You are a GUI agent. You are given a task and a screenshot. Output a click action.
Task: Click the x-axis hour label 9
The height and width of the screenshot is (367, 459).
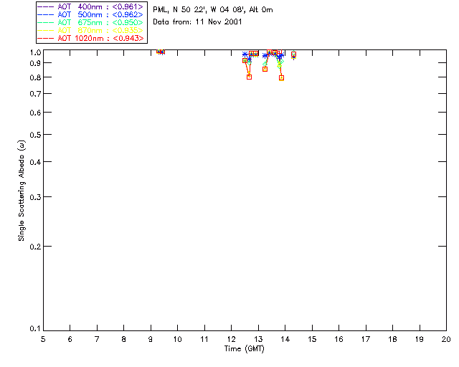point(151,339)
